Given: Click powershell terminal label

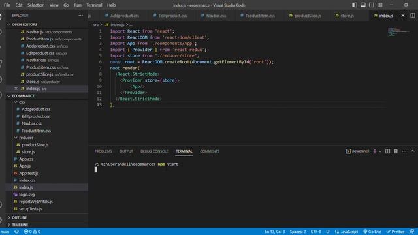Looking at the screenshot, I should (357, 151).
